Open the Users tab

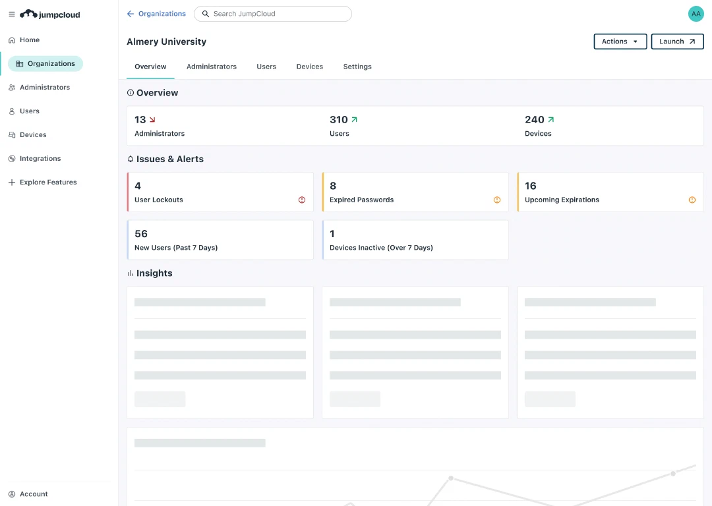pyautogui.click(x=266, y=67)
